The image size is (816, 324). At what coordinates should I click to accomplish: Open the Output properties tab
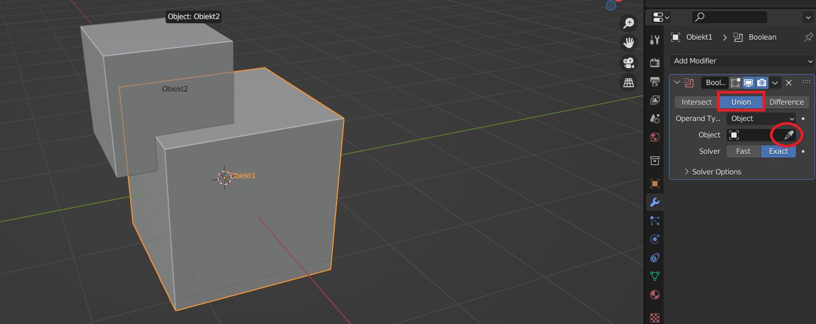pyautogui.click(x=655, y=81)
